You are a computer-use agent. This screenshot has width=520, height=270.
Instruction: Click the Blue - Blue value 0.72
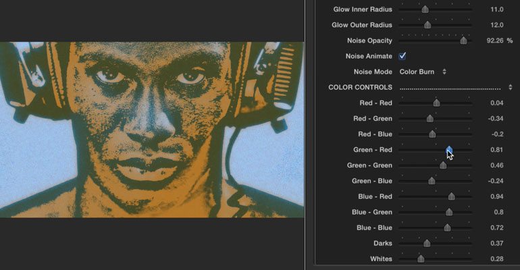click(497, 227)
